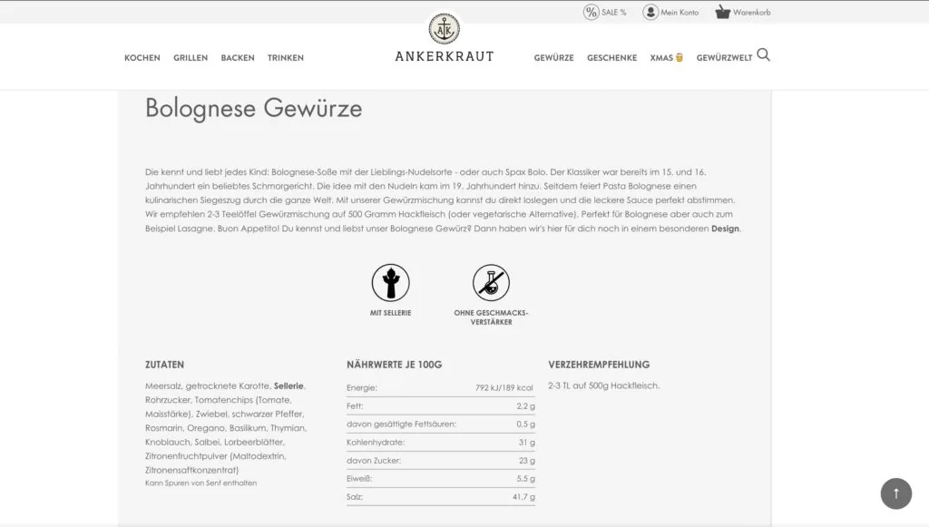Follow the bold Design link
Screen dimensions: 929x527
tap(725, 229)
